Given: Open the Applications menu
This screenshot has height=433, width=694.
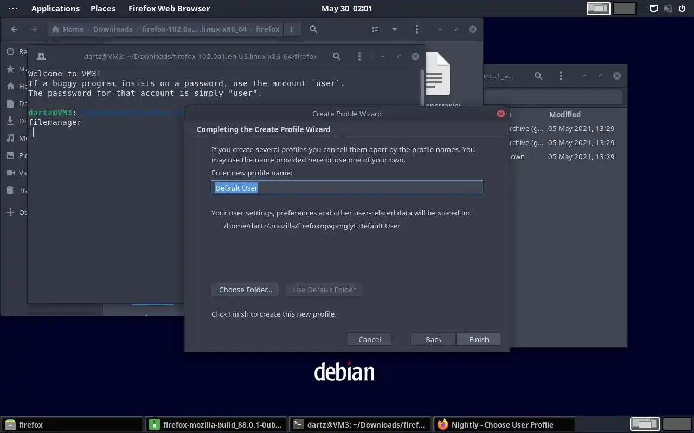Looking at the screenshot, I should coord(55,8).
